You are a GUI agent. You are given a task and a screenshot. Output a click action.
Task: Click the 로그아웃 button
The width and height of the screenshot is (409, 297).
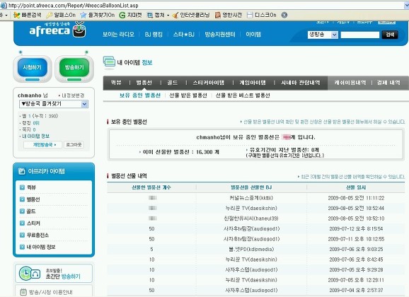point(74,145)
